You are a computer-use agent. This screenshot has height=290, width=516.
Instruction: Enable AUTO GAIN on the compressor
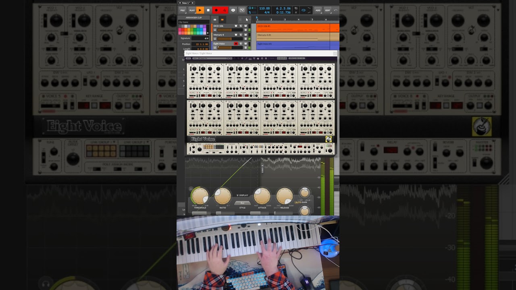301,202
